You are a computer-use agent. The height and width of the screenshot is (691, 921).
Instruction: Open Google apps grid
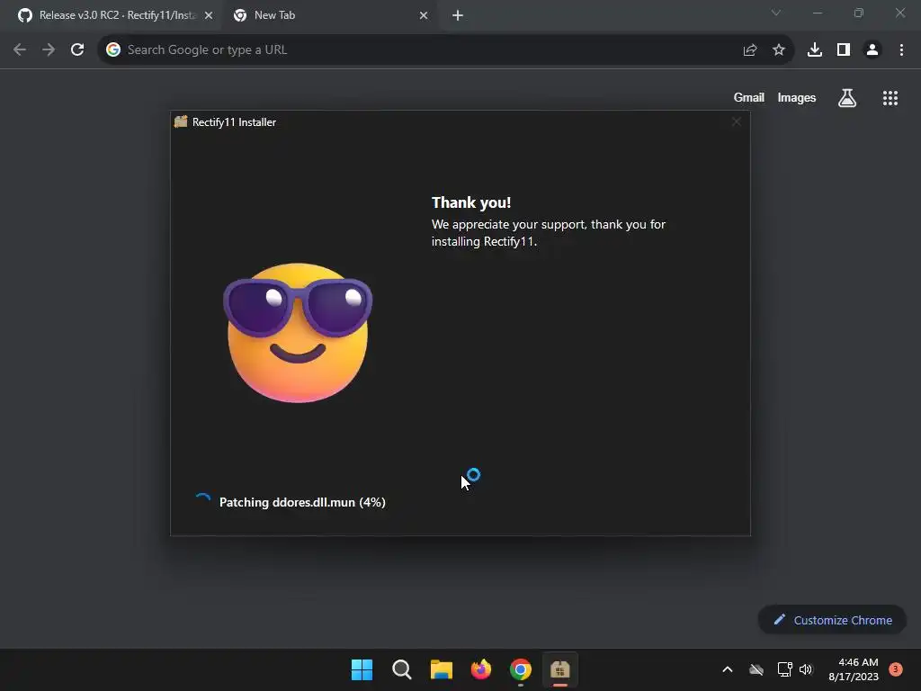pos(890,98)
